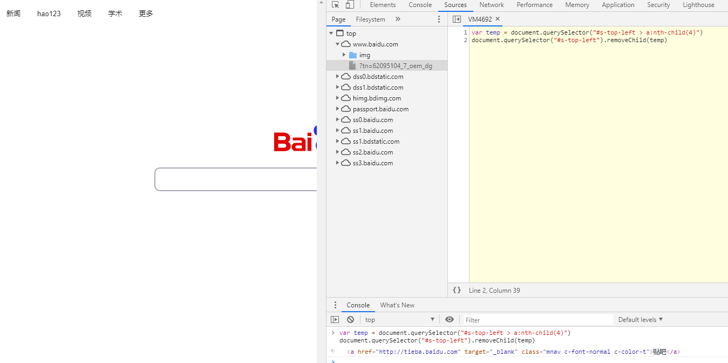Open the Network panel tab
728x363 pixels.
(x=492, y=5)
